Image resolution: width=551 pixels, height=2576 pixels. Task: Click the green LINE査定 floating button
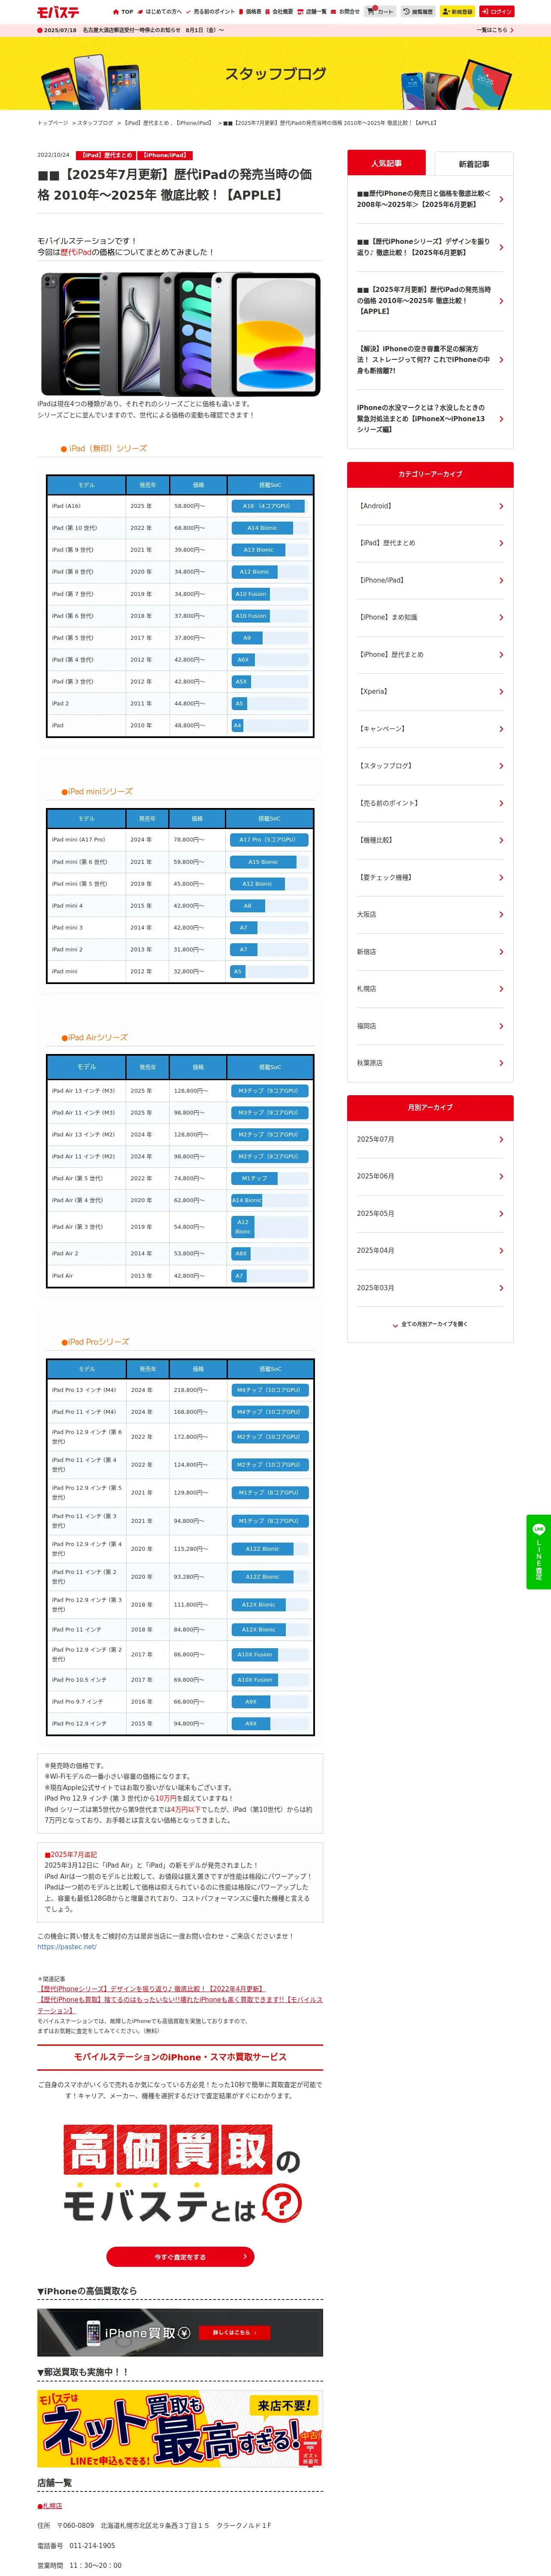pyautogui.click(x=538, y=1551)
